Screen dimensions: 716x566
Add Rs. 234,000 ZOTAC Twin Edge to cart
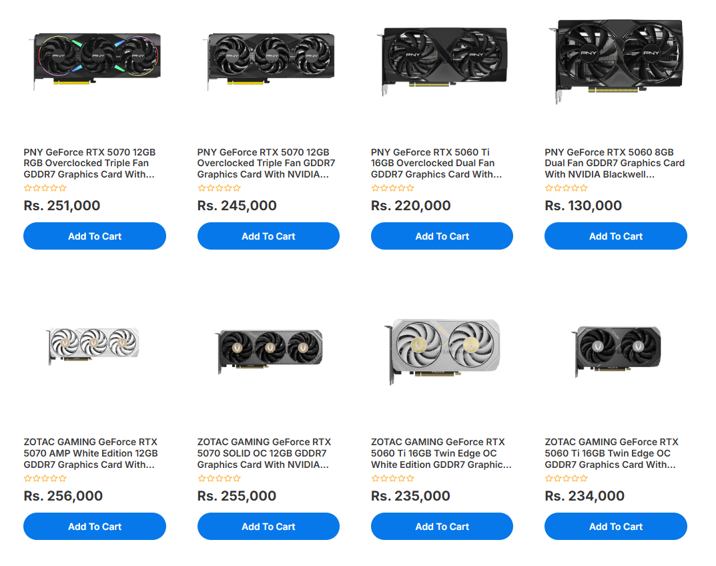[615, 526]
